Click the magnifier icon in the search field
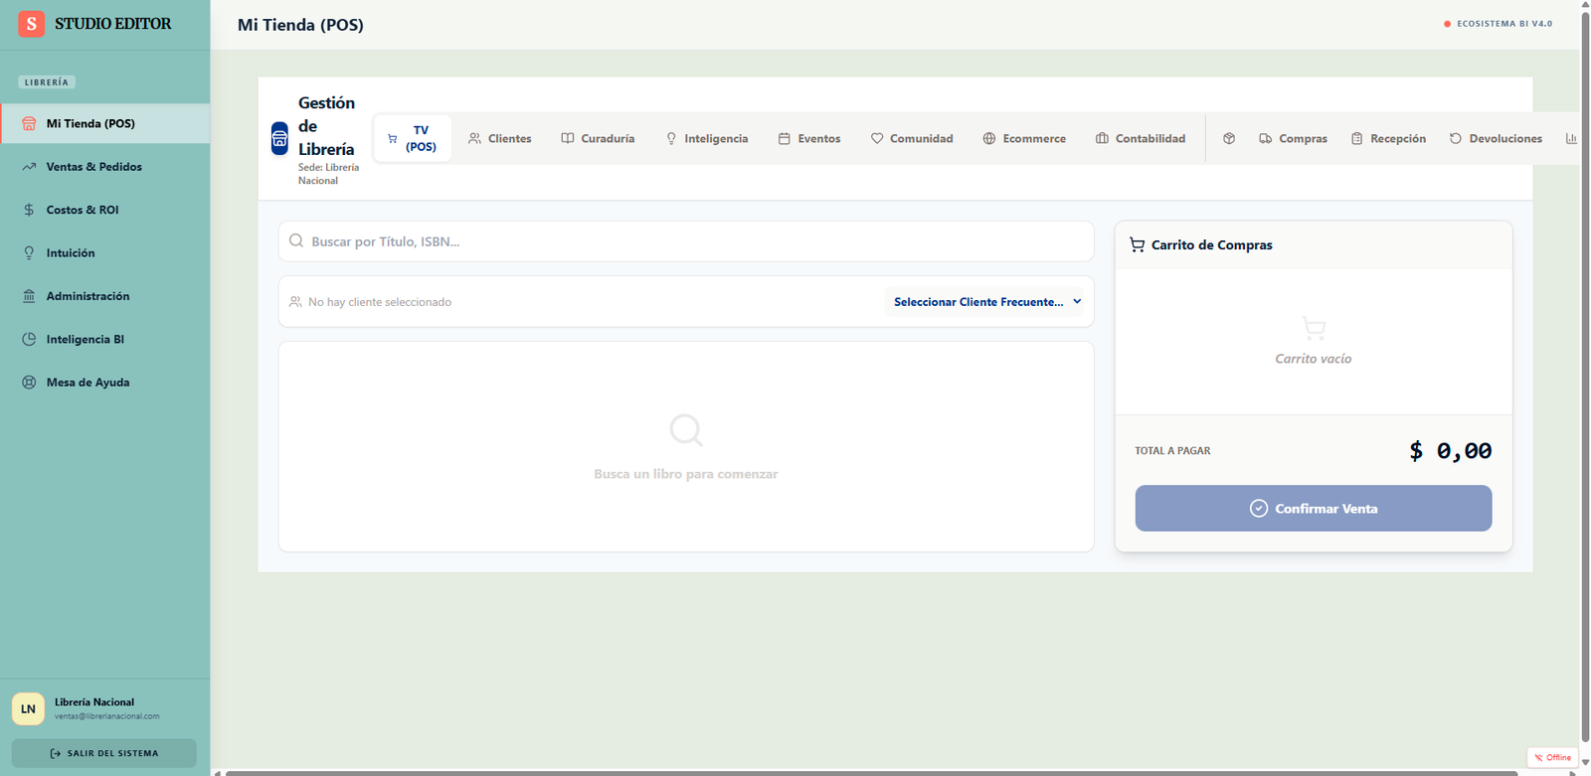 click(296, 240)
